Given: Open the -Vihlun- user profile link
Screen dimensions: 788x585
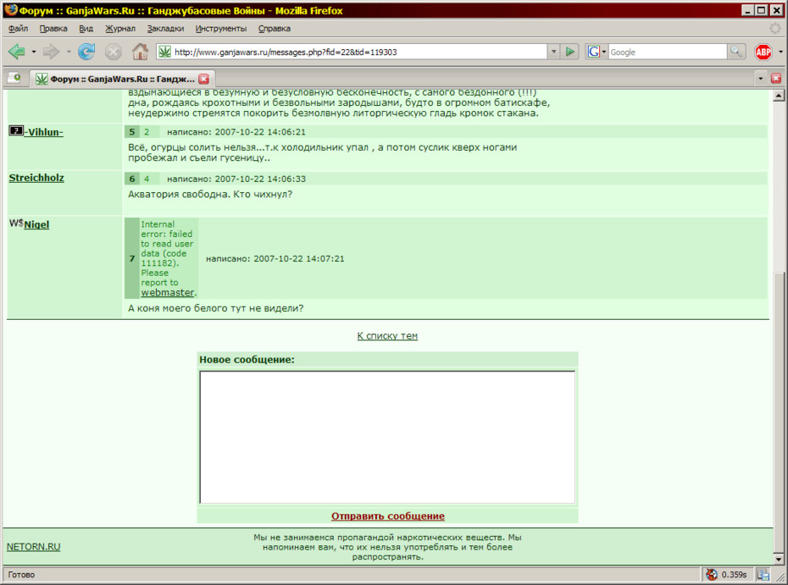Looking at the screenshot, I should point(44,132).
